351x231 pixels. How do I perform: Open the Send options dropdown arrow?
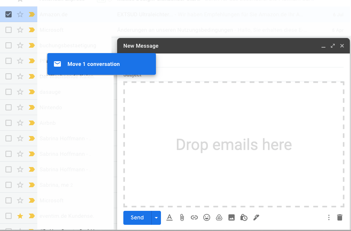click(156, 217)
